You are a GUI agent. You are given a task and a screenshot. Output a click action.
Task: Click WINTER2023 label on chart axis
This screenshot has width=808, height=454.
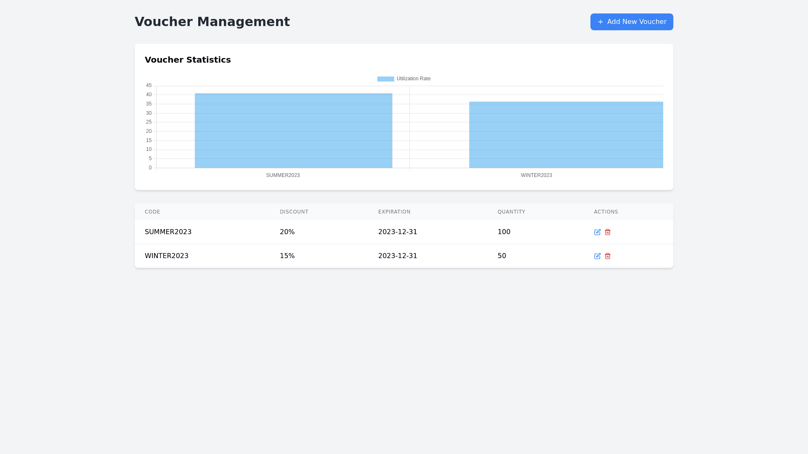pos(536,175)
